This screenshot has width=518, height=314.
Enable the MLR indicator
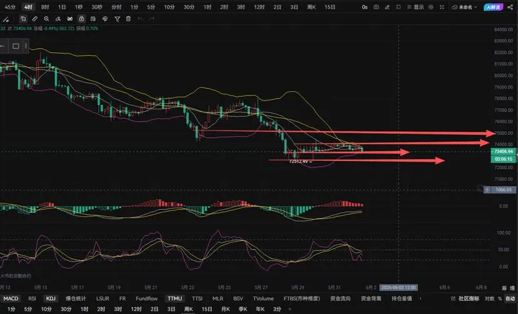tap(217, 298)
